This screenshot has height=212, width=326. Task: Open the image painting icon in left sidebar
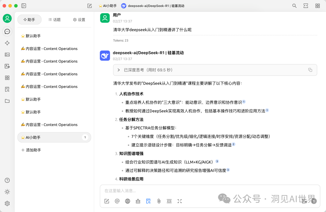coord(7,54)
